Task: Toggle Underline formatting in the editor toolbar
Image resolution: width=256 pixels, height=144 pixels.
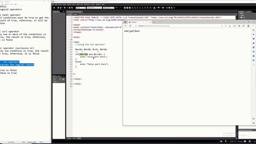Action: tap(130, 8)
